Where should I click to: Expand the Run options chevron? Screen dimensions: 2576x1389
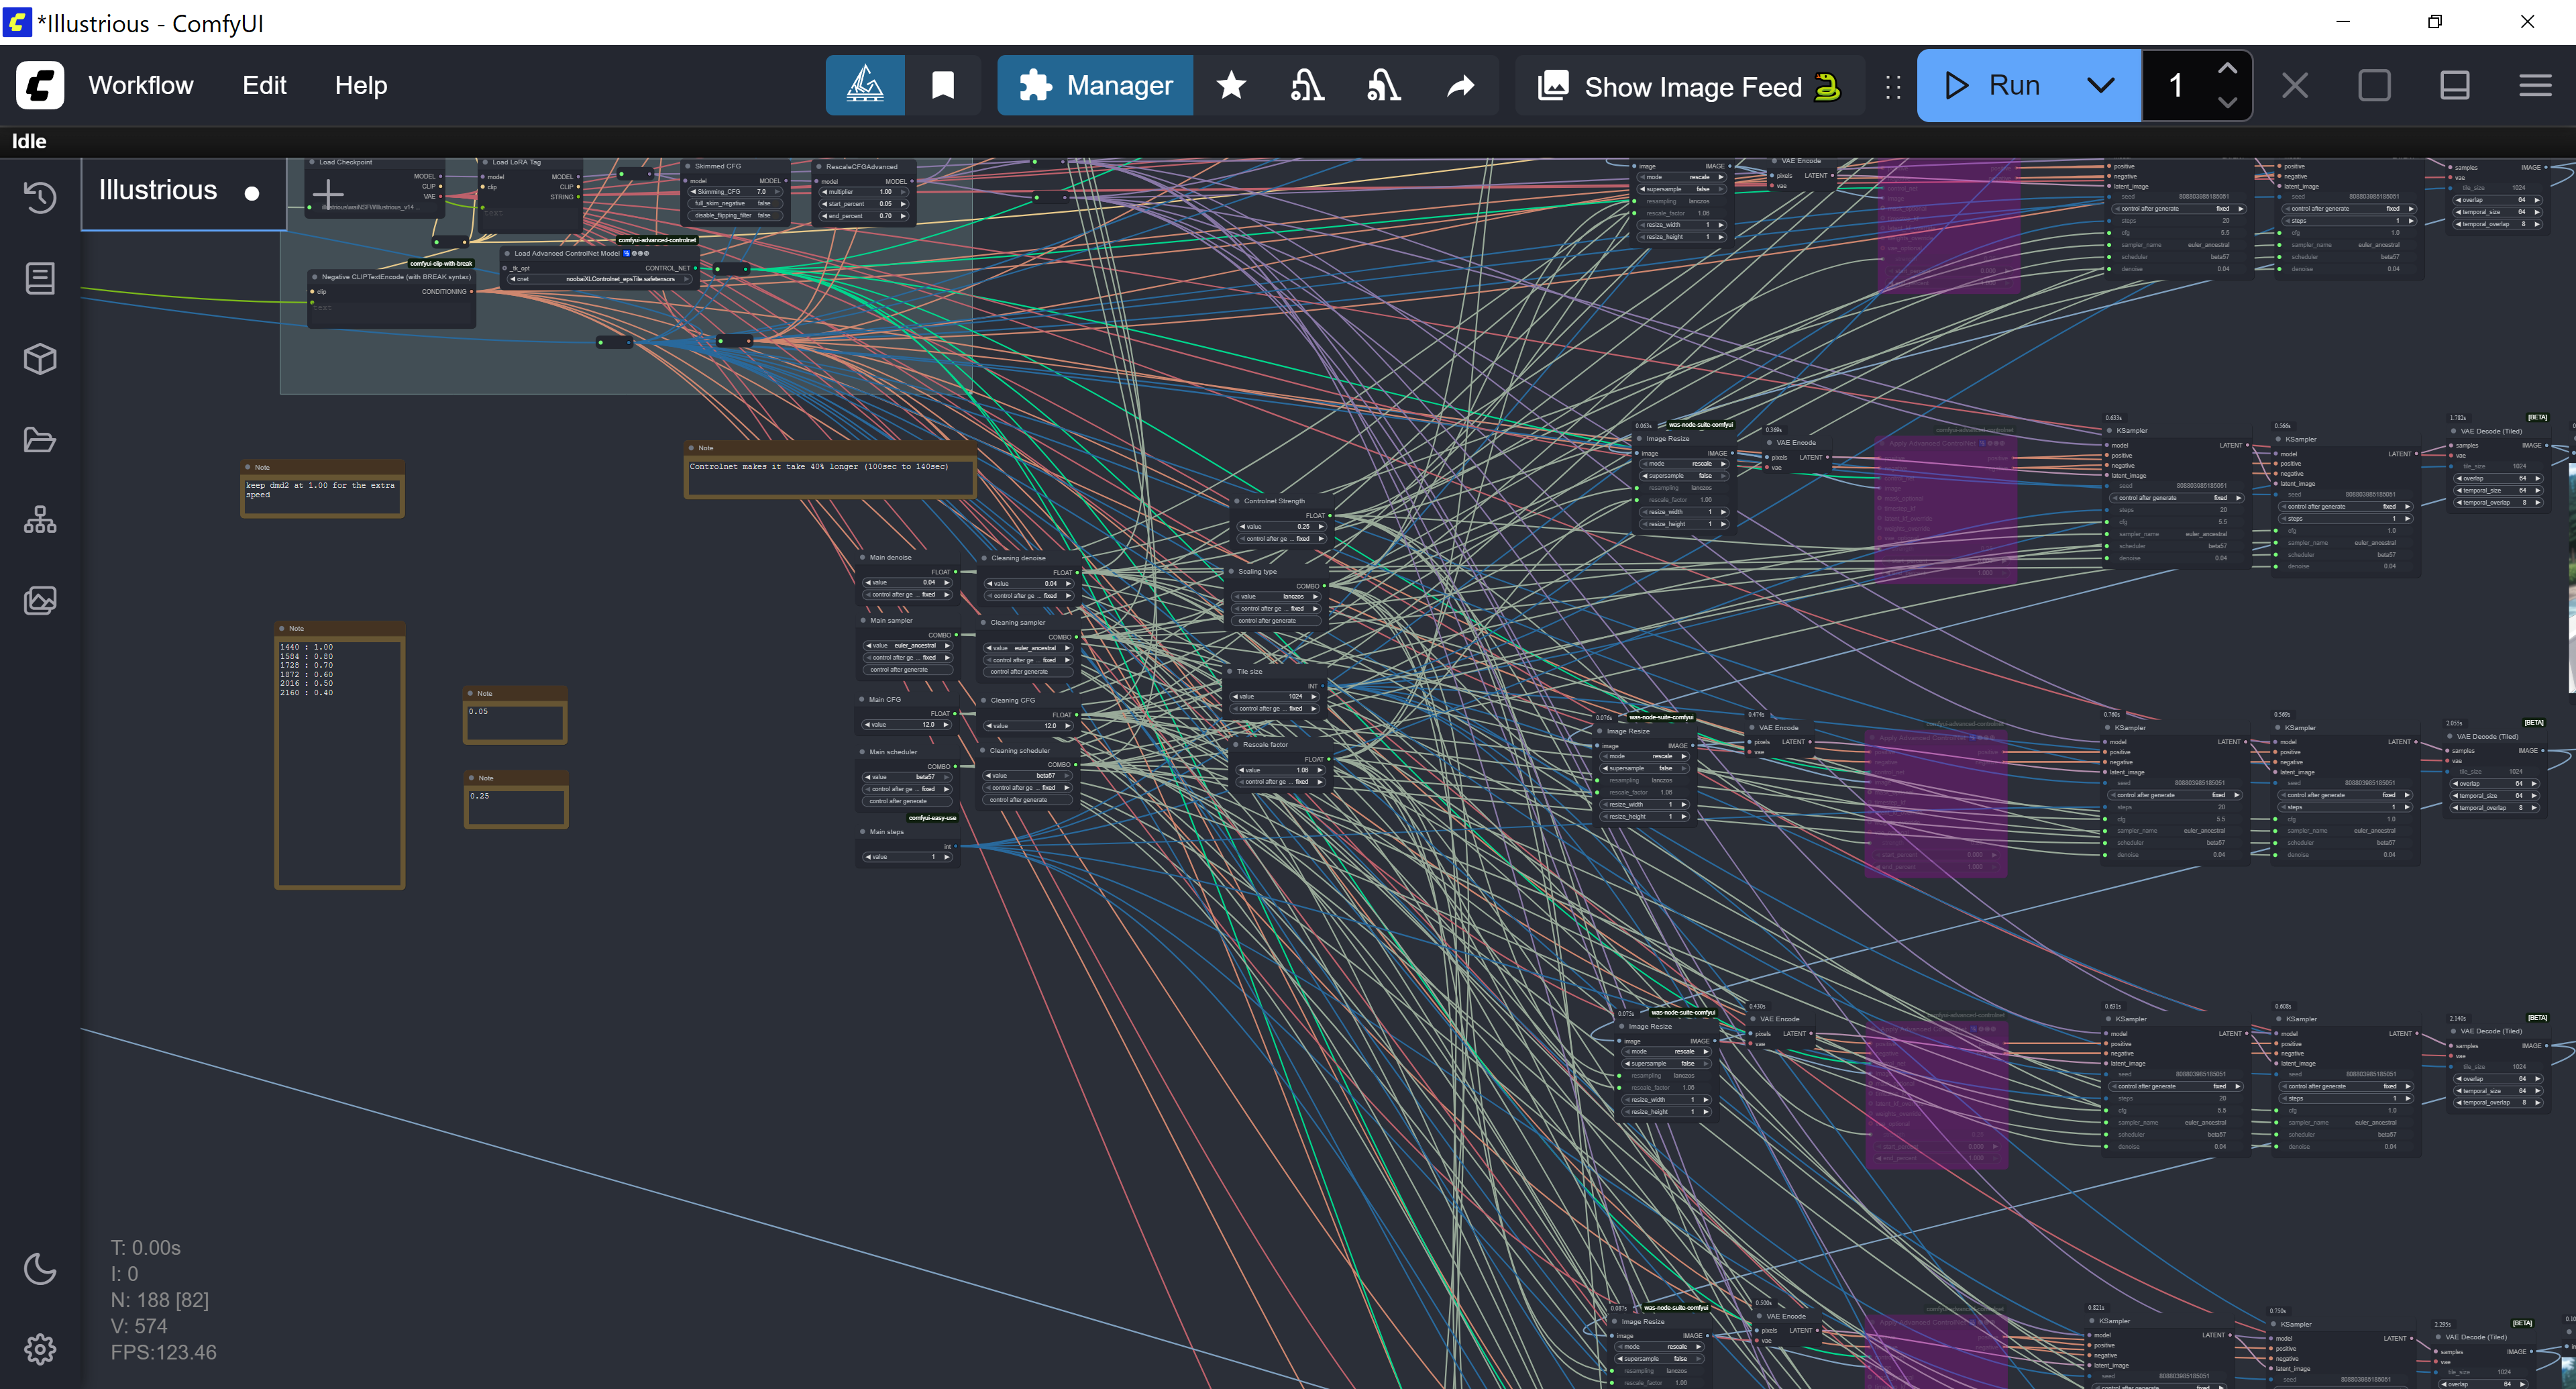coord(2101,85)
